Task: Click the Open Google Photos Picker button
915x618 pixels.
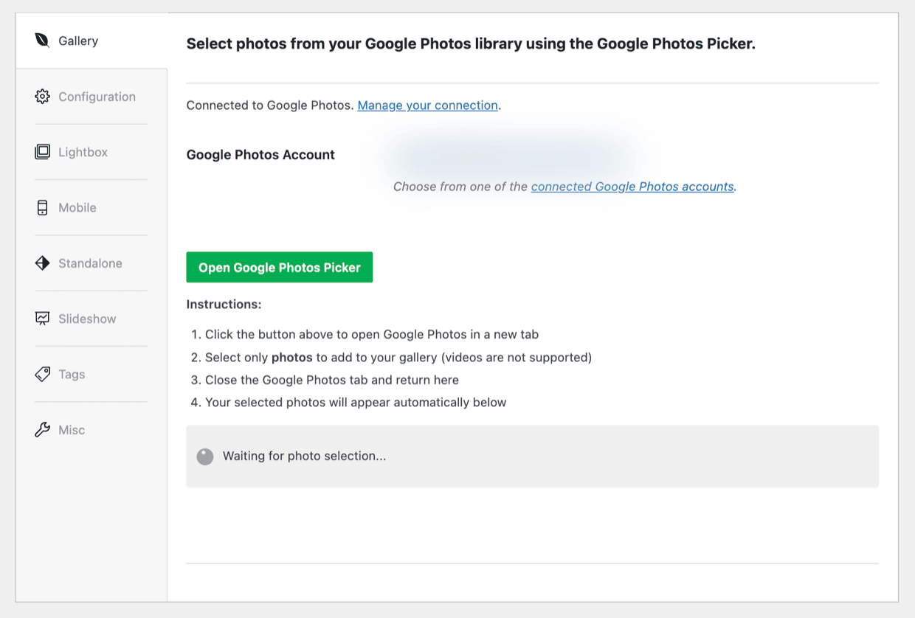Action: coord(279,267)
